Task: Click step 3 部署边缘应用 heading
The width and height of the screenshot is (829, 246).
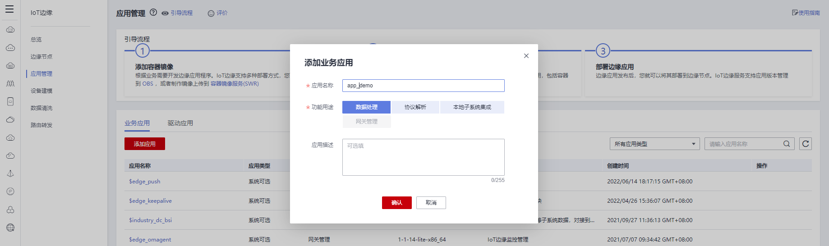Action: coord(615,67)
